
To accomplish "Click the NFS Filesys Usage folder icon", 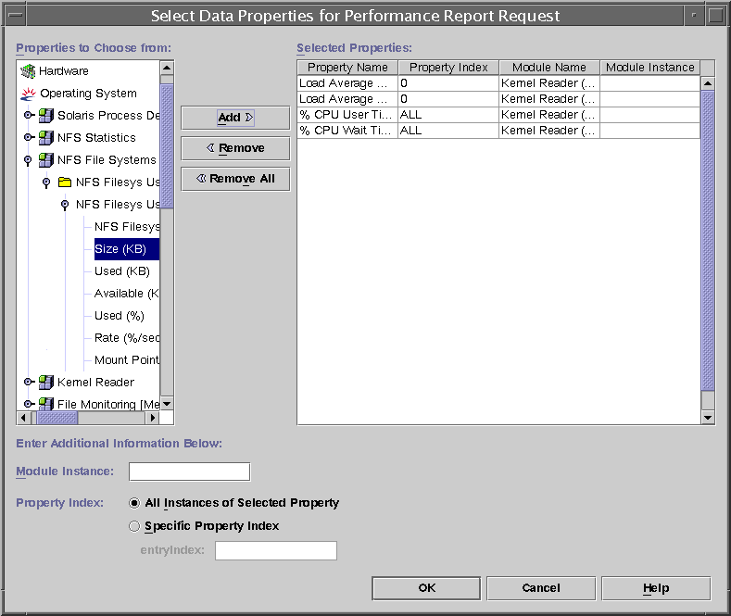I will (x=64, y=182).
